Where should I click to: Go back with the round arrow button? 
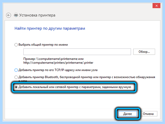click(x=9, y=15)
